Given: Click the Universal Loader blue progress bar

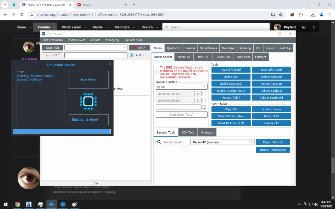Looking at the screenshot, I should [62, 131].
